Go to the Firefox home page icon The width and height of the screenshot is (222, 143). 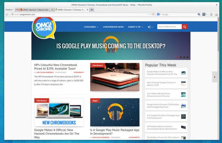tap(216, 14)
